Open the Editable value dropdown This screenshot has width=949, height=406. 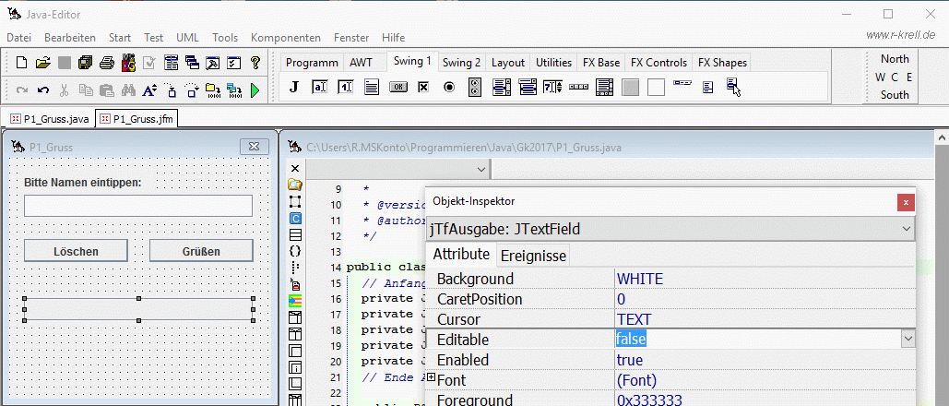(x=907, y=340)
